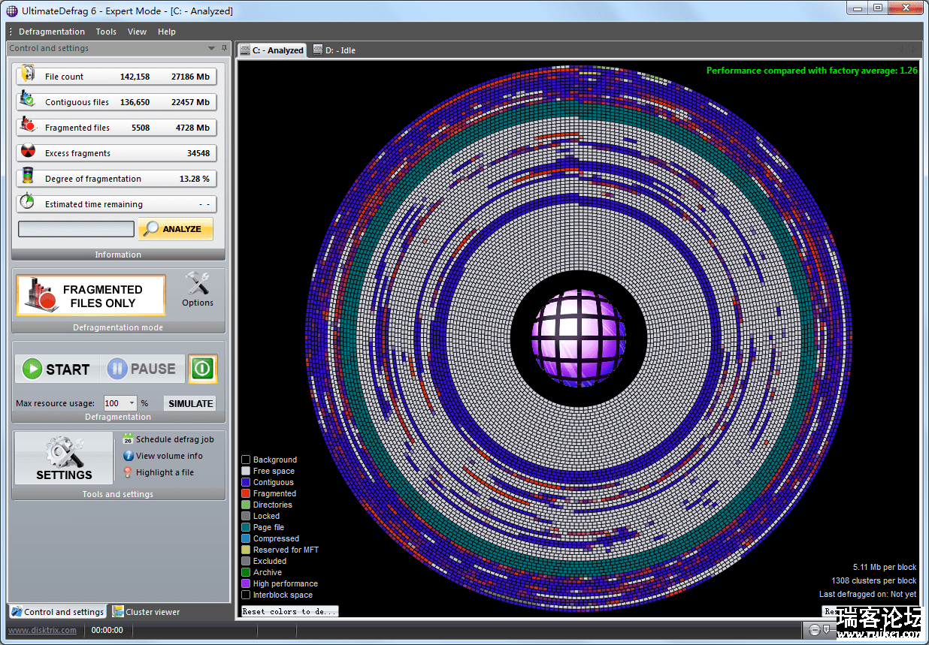This screenshot has width=929, height=645.
Task: Click the Fragmented legend color swatch
Action: [x=246, y=493]
